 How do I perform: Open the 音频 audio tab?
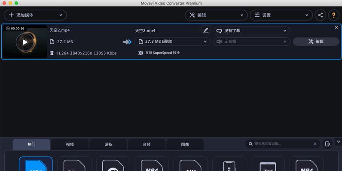(x=147, y=144)
